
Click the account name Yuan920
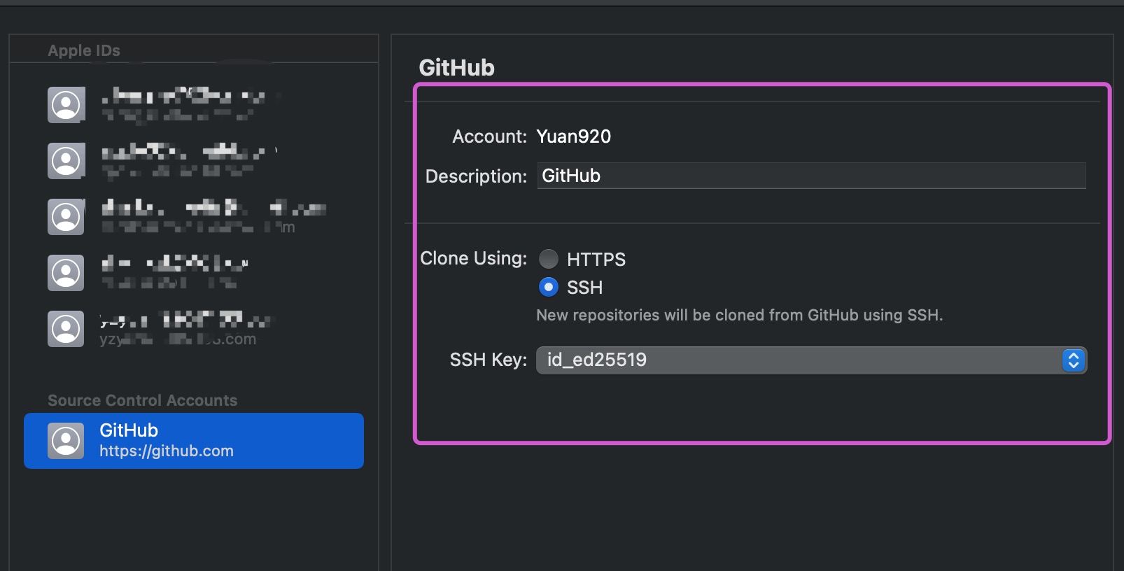[574, 136]
